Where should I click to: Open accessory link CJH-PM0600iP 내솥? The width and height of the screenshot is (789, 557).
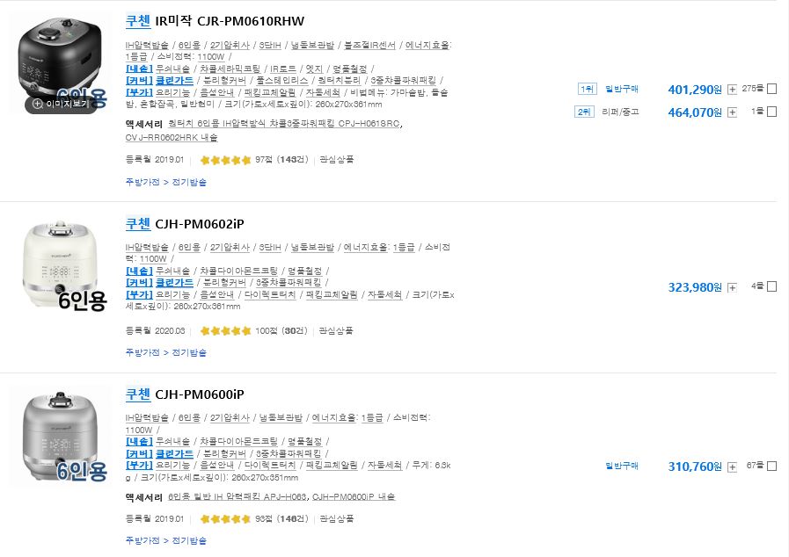[x=354, y=496]
